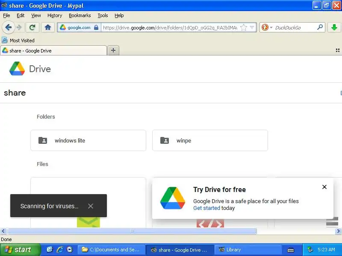Switch to C:\Documents and Se... taskbar window
The width and height of the screenshot is (342, 256).
(x=111, y=250)
